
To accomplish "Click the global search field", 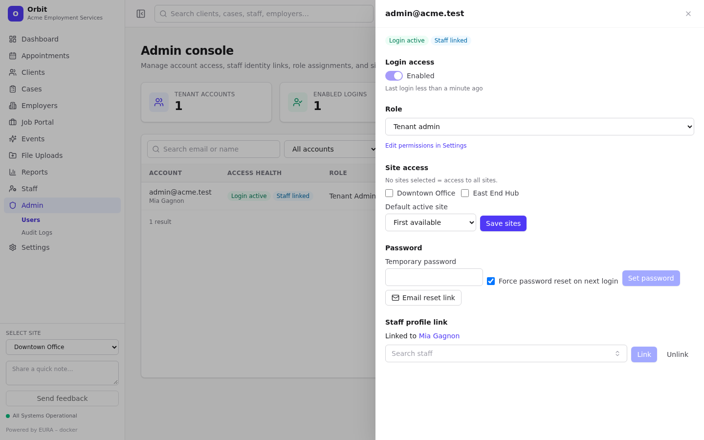I will 264,14.
